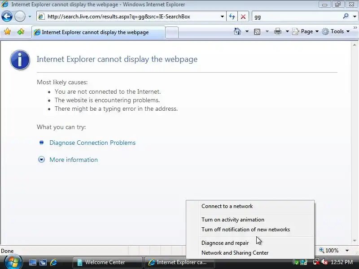Go to the Home page icon
359x269 pixels.
tap(237, 31)
